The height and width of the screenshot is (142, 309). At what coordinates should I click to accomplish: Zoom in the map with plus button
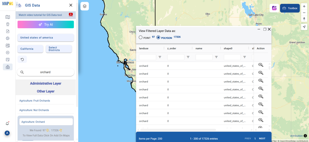pos(304,6)
